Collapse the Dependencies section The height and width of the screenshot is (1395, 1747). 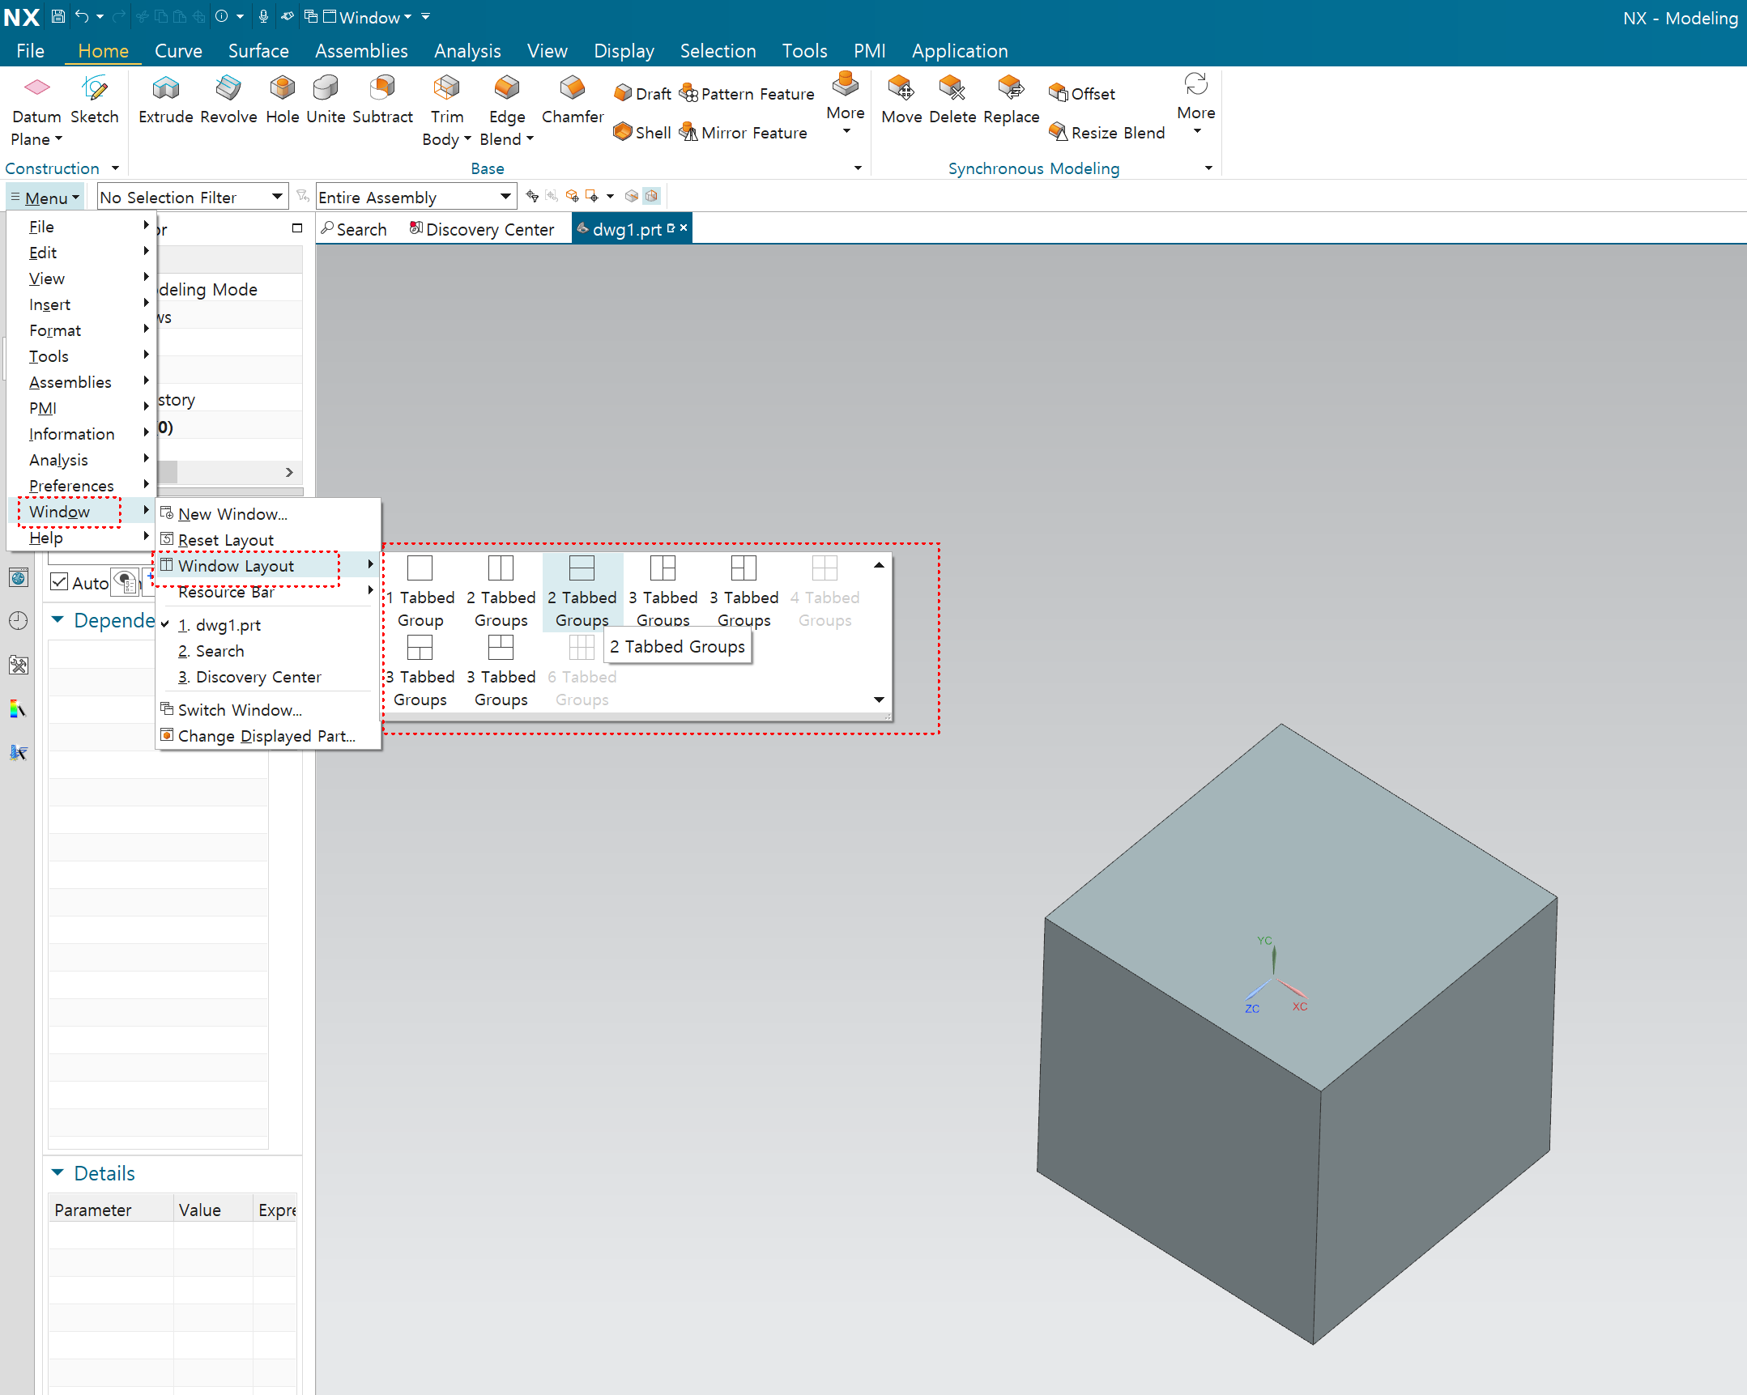pyautogui.click(x=58, y=619)
